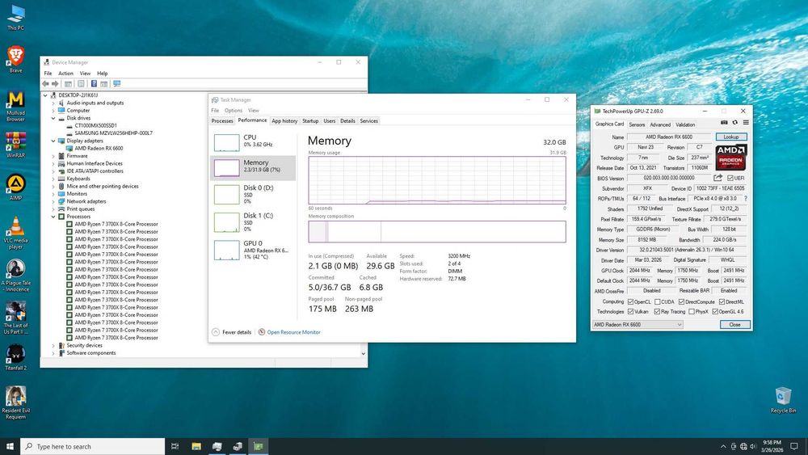Expand the Firmware node
Screen dimensions: 808x455
(x=53, y=156)
